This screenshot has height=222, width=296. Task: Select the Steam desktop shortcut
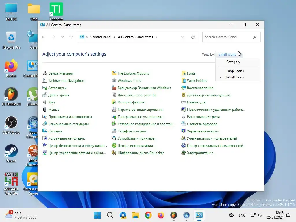coord(11,153)
